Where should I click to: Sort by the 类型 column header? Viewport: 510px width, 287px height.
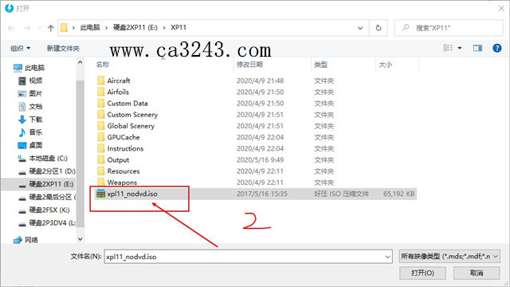click(x=320, y=65)
